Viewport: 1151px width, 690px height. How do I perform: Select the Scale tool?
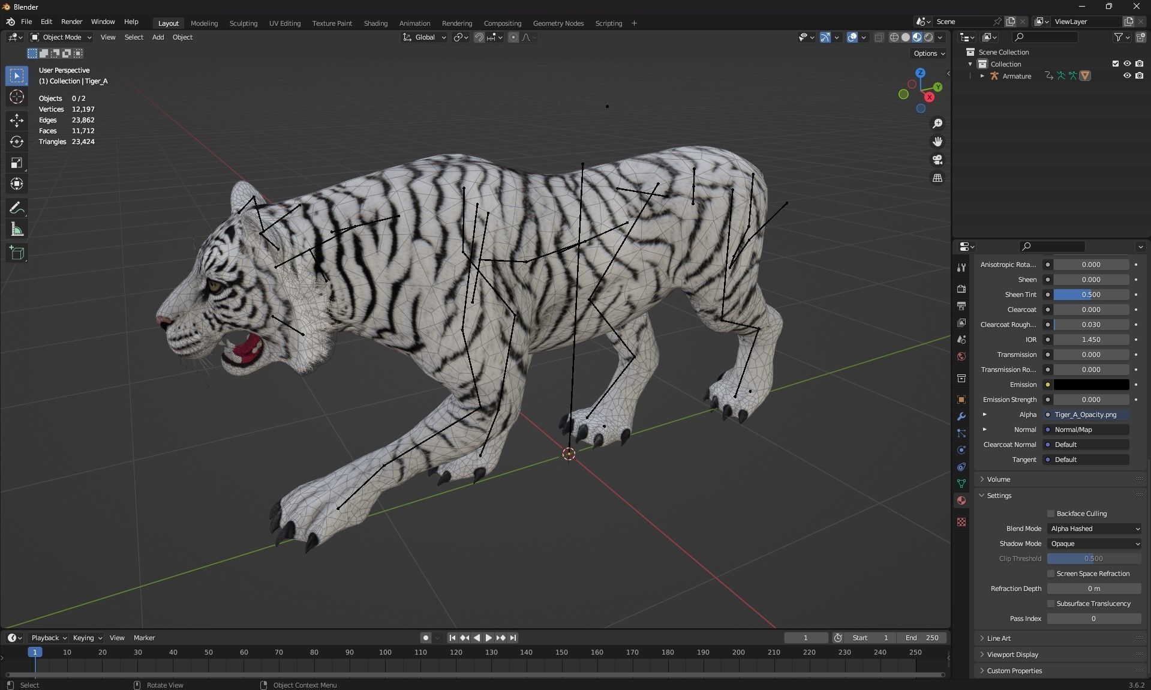coord(17,163)
